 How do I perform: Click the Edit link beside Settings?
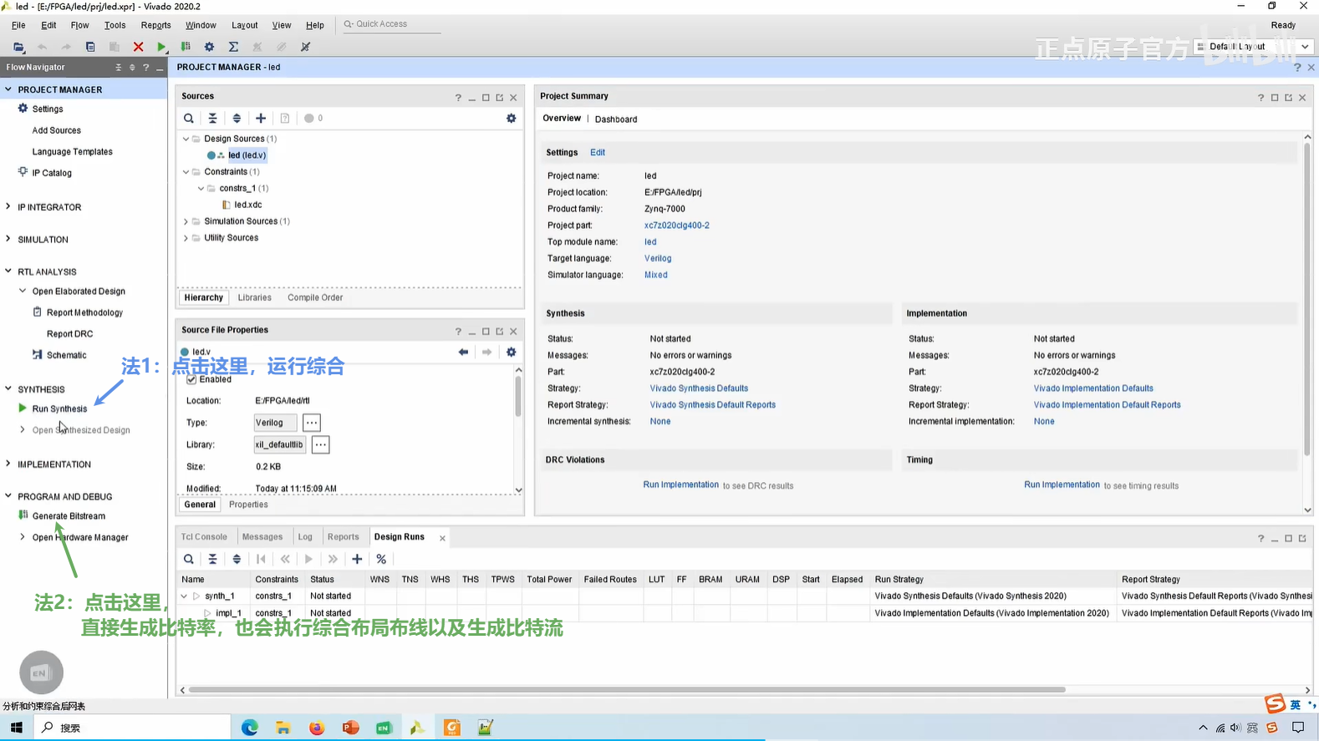pyautogui.click(x=598, y=153)
